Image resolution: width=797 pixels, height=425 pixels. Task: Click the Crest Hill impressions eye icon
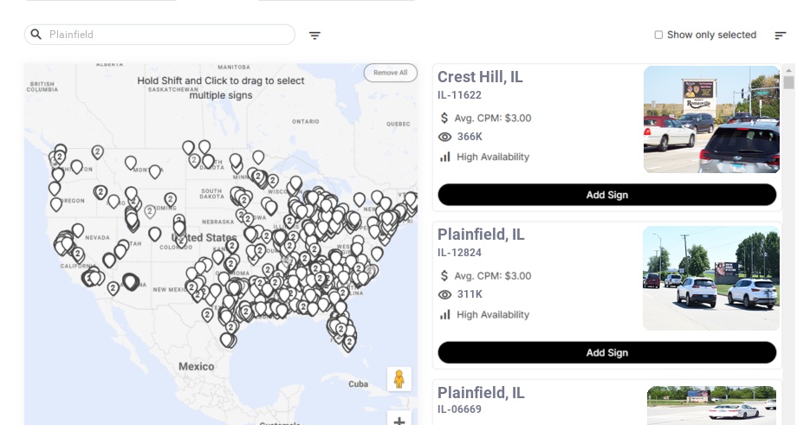pos(445,137)
